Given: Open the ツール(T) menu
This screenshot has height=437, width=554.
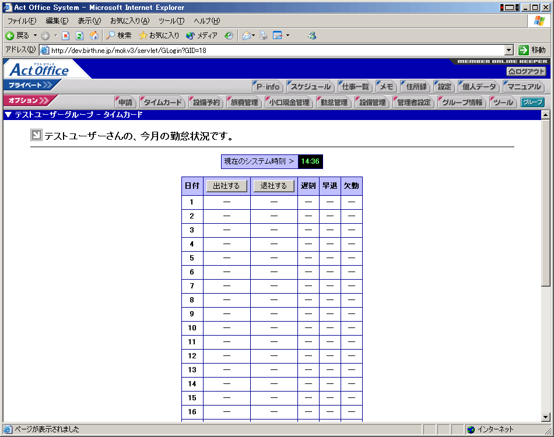Looking at the screenshot, I should tap(171, 21).
